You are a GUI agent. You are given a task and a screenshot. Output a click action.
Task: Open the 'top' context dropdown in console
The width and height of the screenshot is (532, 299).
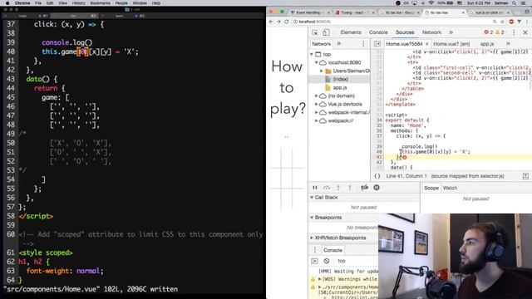point(342,261)
